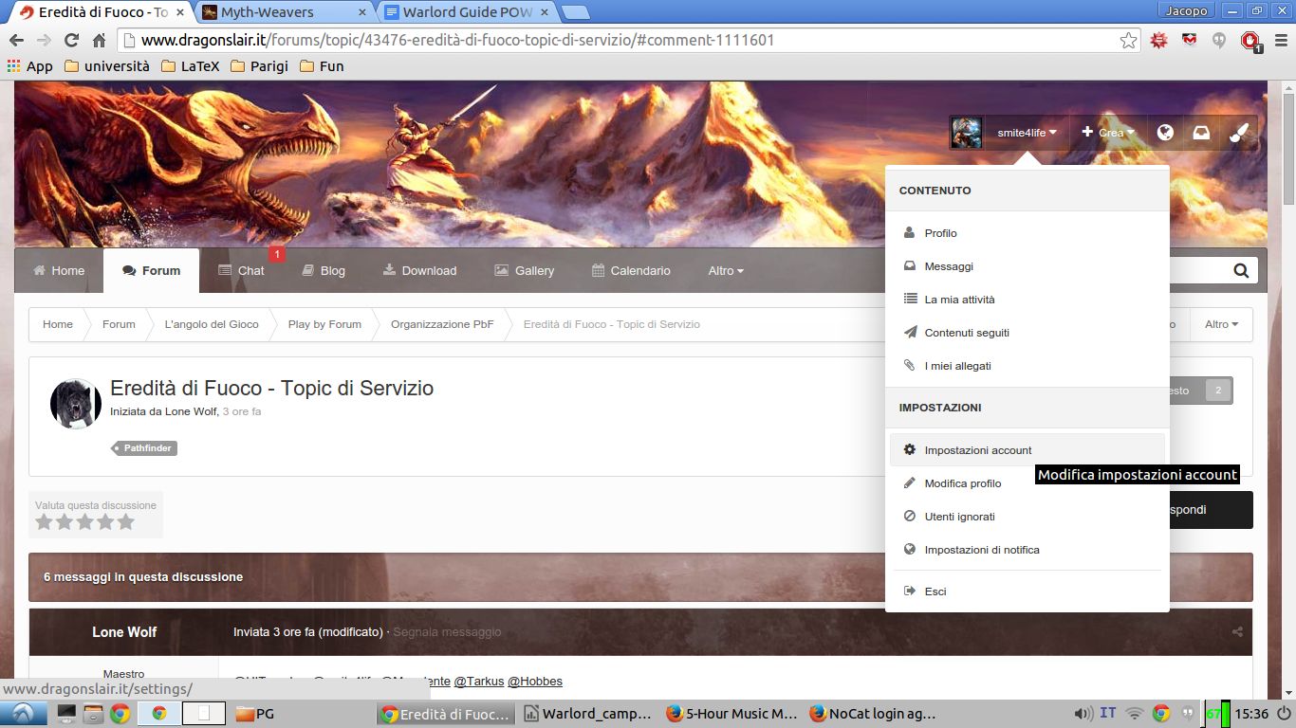
Task: Log out with the Esci entry
Action: click(1027, 591)
